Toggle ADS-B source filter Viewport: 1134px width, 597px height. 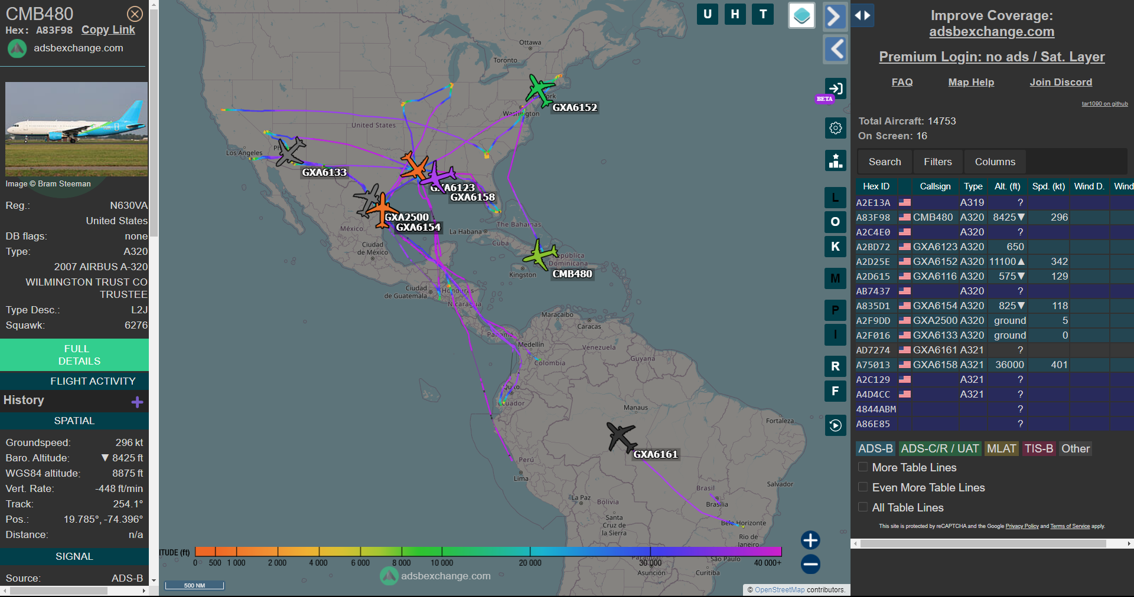pos(875,448)
